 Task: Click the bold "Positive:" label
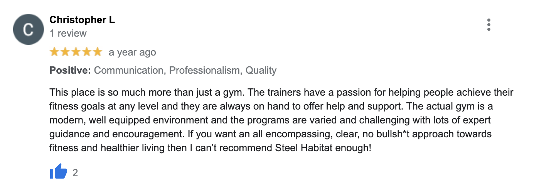70,71
